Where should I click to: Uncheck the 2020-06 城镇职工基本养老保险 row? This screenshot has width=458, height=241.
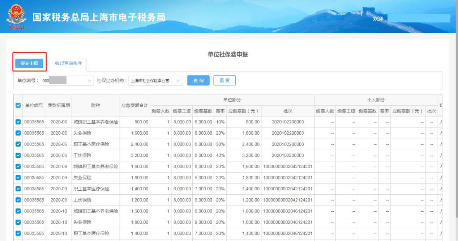coord(18,122)
